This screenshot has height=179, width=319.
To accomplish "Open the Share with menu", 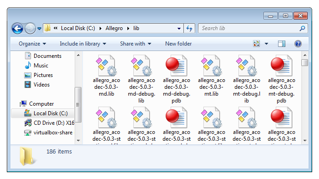I will (136, 44).
